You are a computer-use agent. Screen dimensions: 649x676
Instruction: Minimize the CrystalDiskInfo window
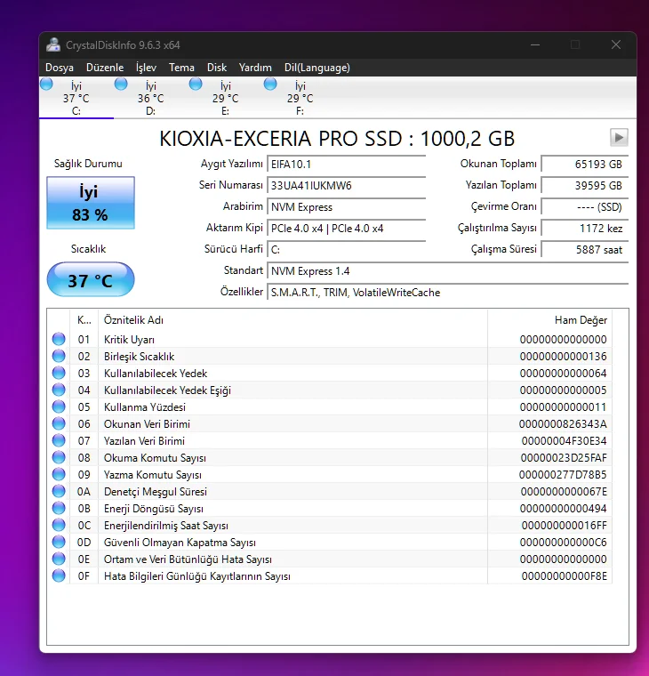[535, 44]
